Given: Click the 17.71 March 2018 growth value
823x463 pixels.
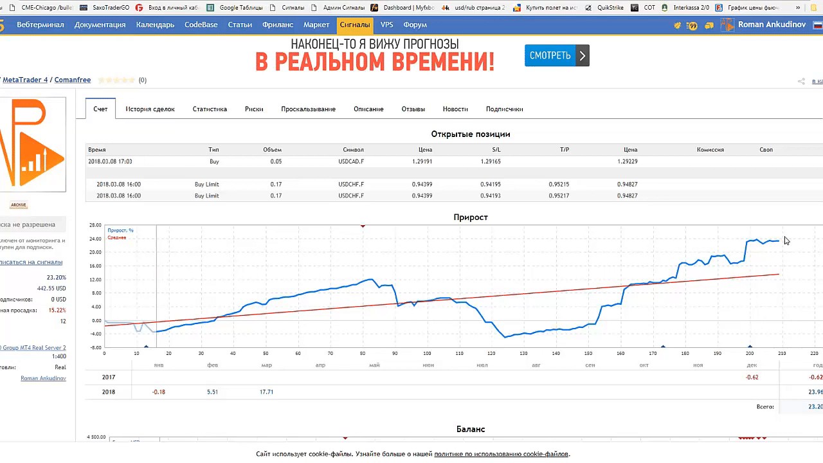Looking at the screenshot, I should [266, 392].
